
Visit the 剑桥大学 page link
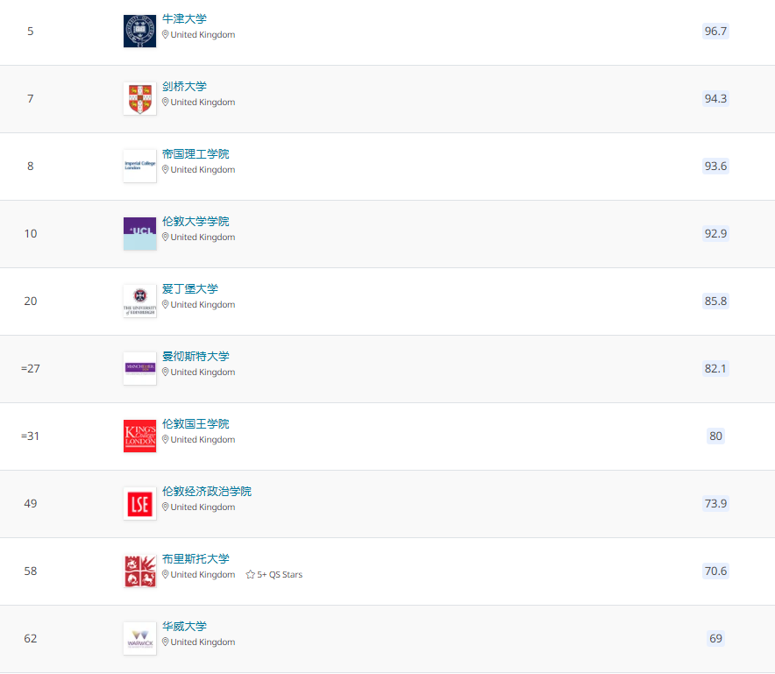[x=184, y=87]
